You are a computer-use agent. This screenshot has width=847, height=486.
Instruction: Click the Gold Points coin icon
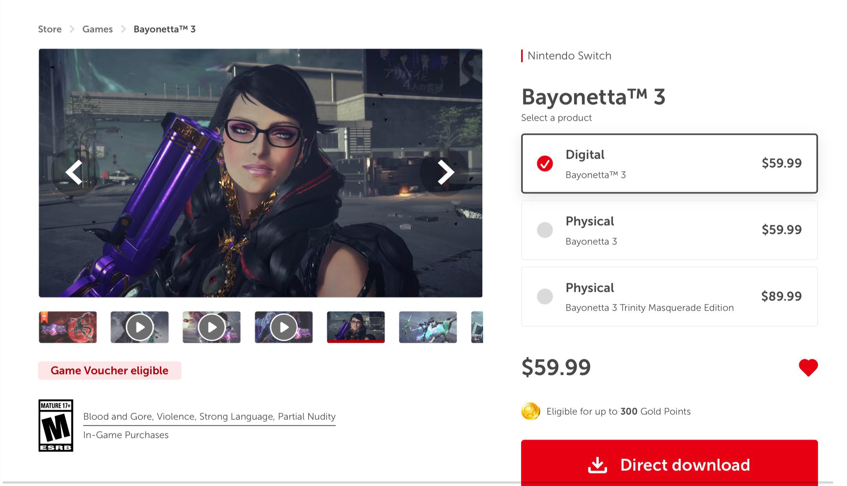click(x=531, y=411)
